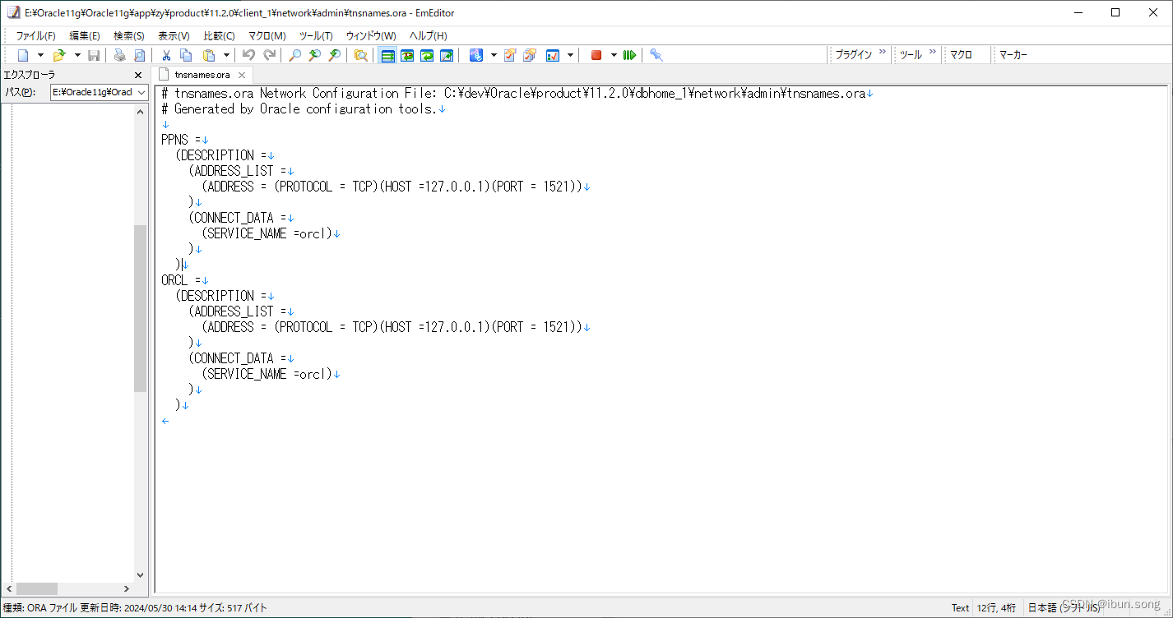Click the マーカー toolbar label
Screen dimensions: 1173x618
pos(1013,55)
